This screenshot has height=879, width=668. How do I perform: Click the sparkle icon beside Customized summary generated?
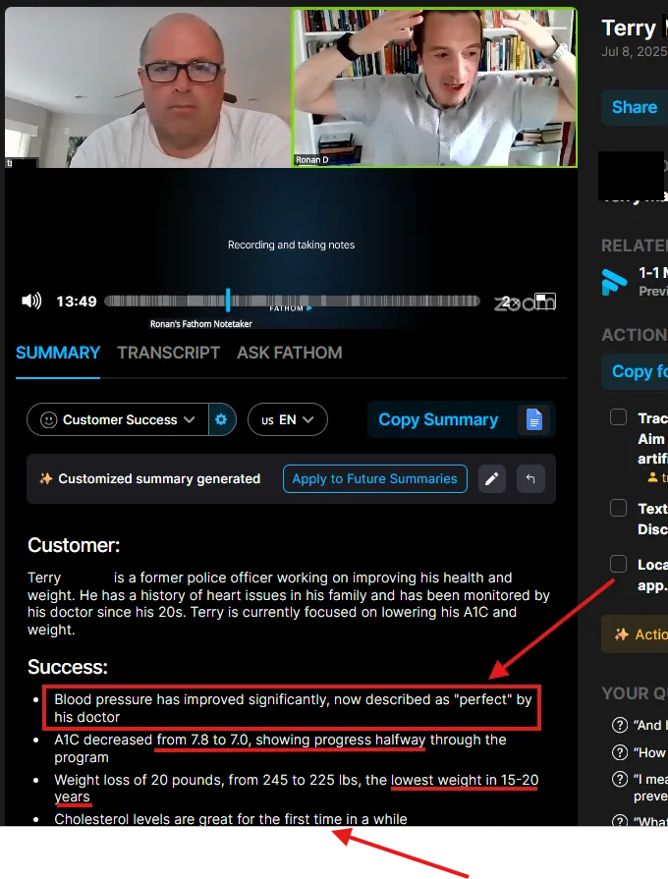[x=45, y=478]
